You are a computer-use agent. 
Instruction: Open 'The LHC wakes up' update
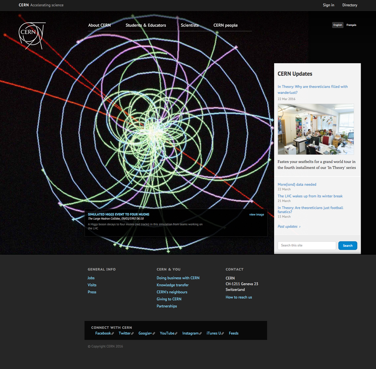coord(310,196)
